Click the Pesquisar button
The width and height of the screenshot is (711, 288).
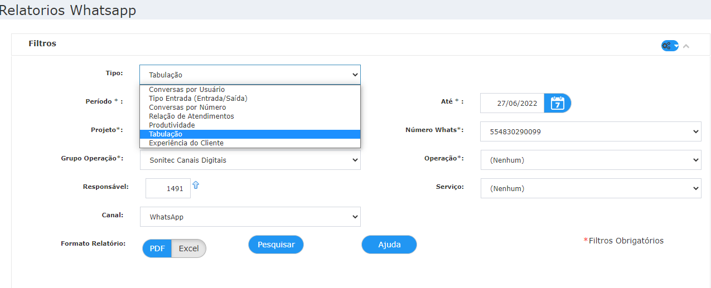pyautogui.click(x=276, y=245)
